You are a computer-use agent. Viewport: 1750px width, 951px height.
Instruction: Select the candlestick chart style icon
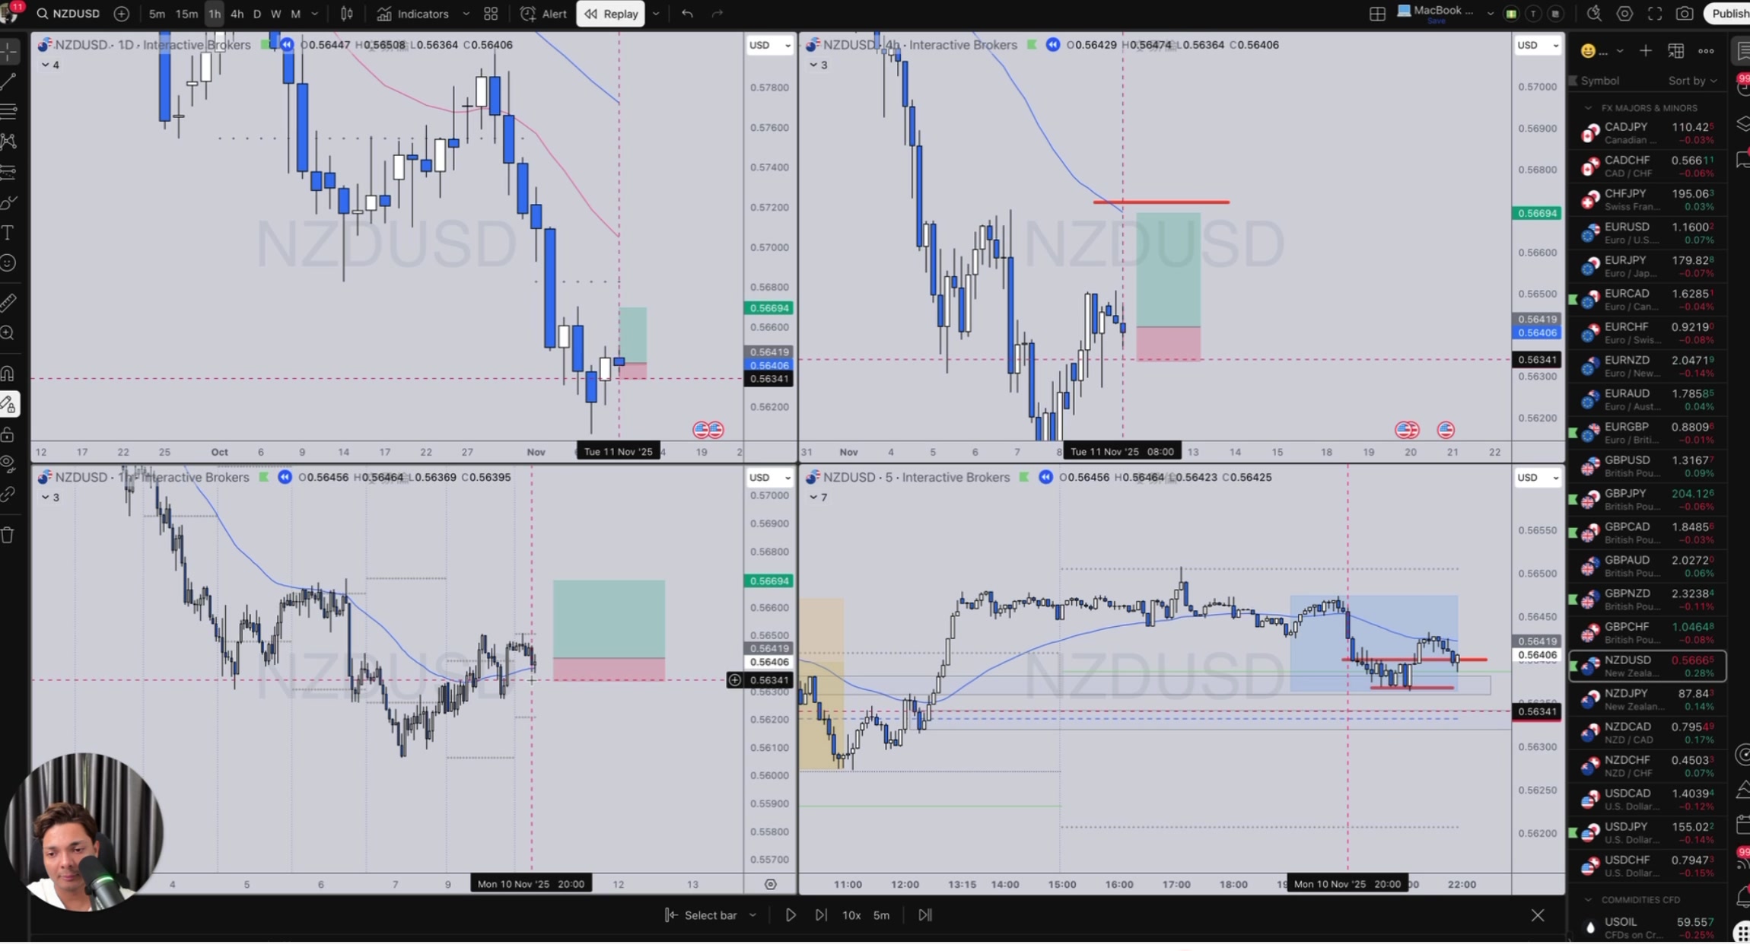click(347, 14)
